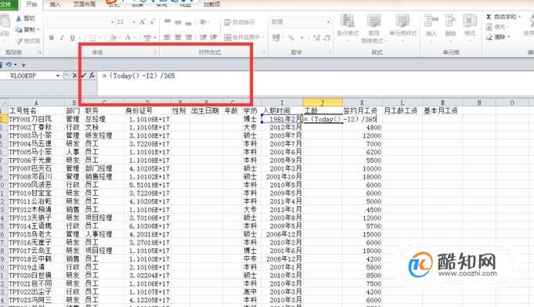Image resolution: width=534 pixels, height=307 pixels.
Task: Switch to the Insert ribbon tab
Action: [55, 5]
